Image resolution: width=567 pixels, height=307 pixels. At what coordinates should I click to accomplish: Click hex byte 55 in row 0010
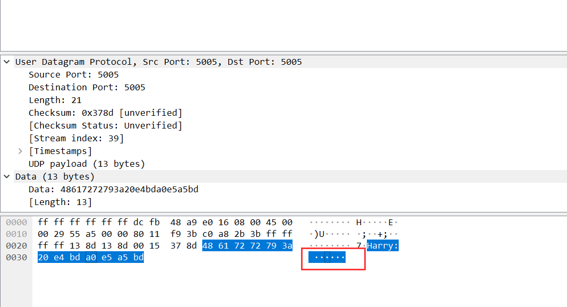pyautogui.click(x=75, y=234)
